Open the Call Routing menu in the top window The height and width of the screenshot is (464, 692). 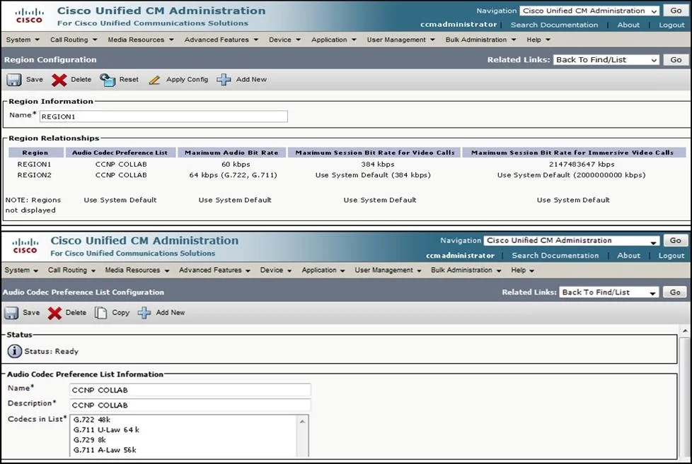pyautogui.click(x=74, y=40)
